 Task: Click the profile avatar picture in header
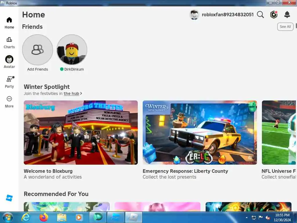pos(194,15)
